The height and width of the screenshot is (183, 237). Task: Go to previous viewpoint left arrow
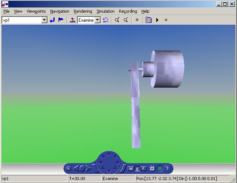76,168
